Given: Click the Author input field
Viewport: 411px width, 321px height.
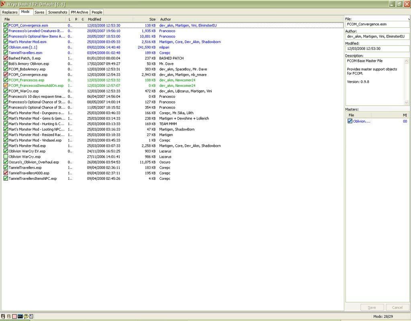Looking at the screenshot, I should [x=377, y=37].
